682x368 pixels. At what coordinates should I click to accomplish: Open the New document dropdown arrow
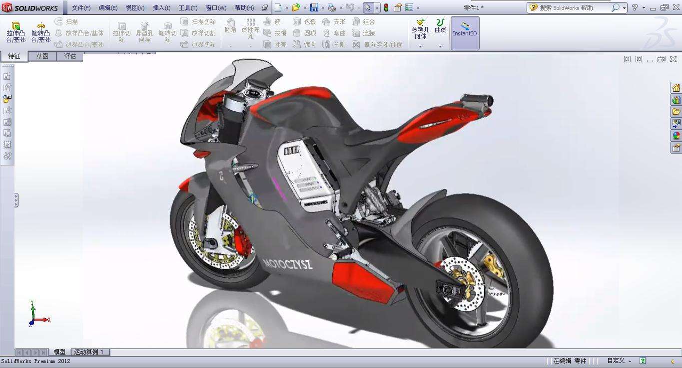[286, 8]
